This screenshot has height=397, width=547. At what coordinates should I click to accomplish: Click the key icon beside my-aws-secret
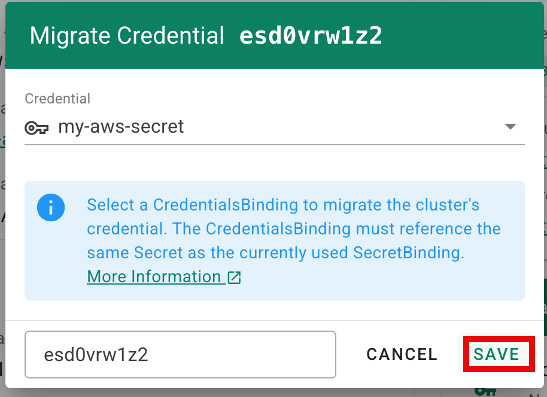point(37,127)
